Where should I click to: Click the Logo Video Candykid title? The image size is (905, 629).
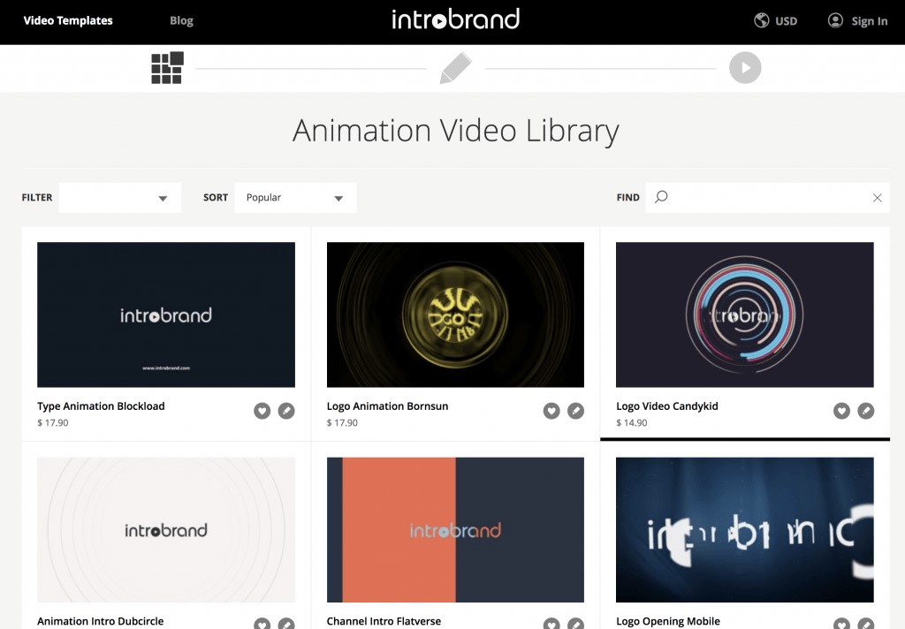click(x=667, y=406)
